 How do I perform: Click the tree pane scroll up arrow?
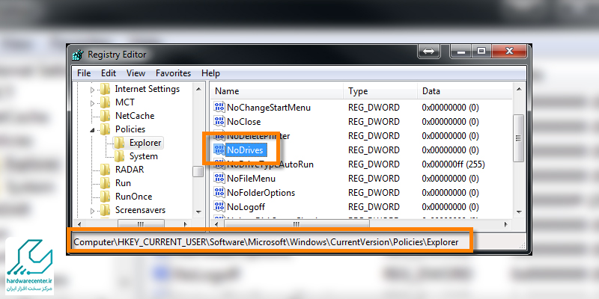[198, 89]
